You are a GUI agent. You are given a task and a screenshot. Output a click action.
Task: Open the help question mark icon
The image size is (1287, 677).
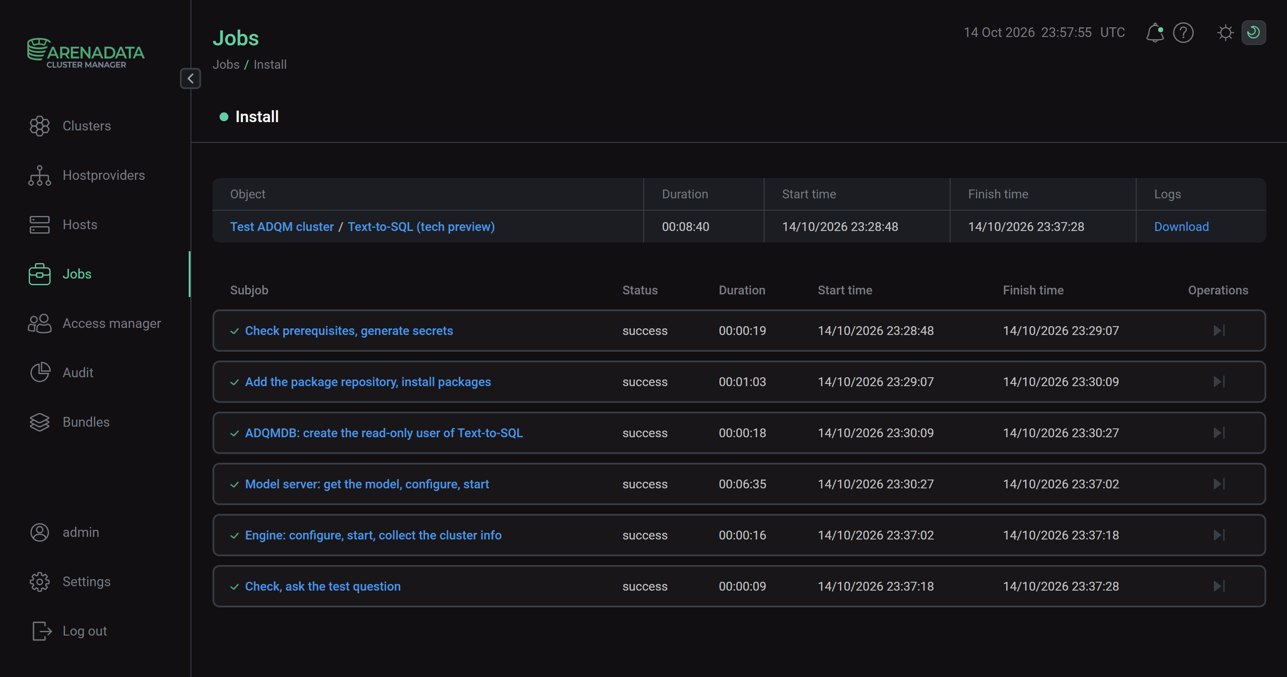tap(1183, 33)
